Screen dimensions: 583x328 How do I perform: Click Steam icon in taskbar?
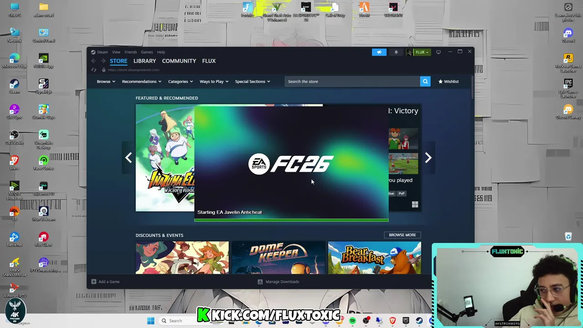coord(419,321)
